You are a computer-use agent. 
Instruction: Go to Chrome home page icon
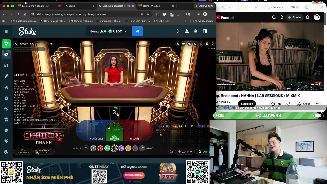click(x=25, y=14)
